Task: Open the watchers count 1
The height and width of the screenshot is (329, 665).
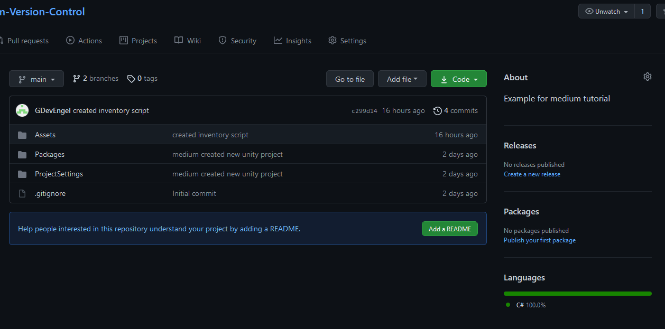Action: 642,11
